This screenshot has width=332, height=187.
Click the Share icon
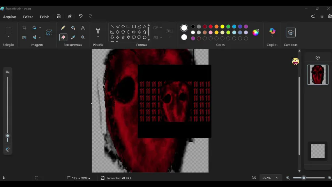[x=69, y=16]
